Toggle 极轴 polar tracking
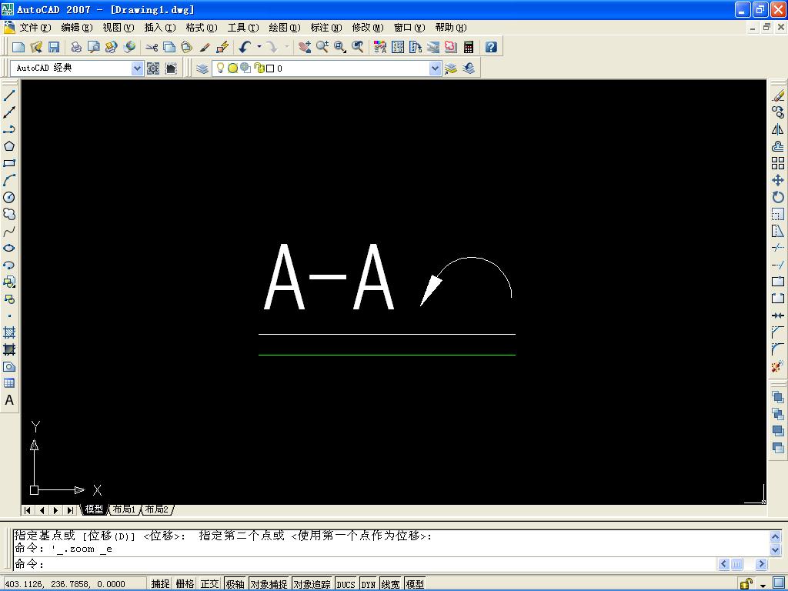 click(x=235, y=584)
